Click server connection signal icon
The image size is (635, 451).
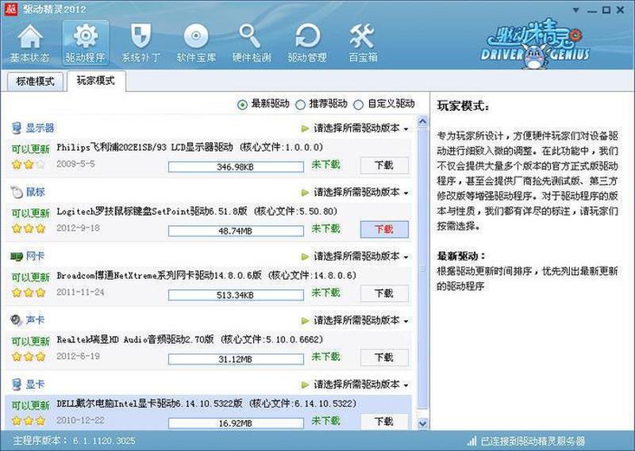click(x=471, y=441)
